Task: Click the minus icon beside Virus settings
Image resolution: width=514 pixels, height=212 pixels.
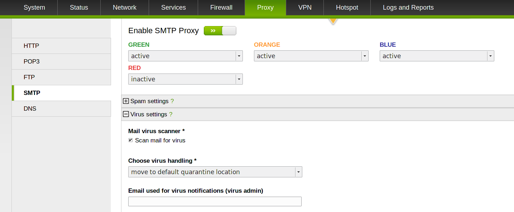Action: pos(126,114)
